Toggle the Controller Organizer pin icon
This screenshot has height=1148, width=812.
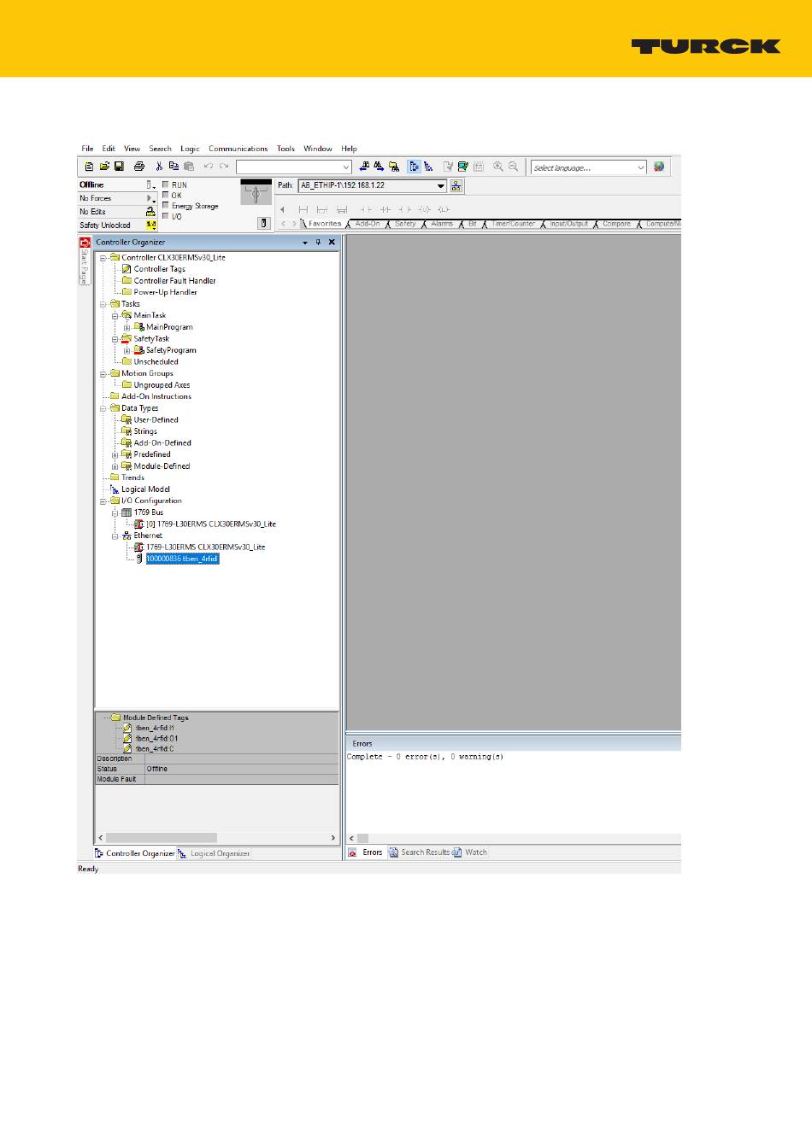[x=319, y=243]
